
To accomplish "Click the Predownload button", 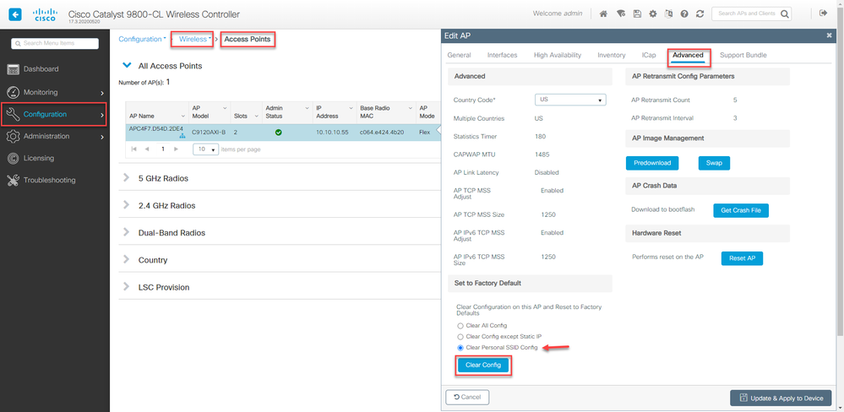I will [x=652, y=163].
